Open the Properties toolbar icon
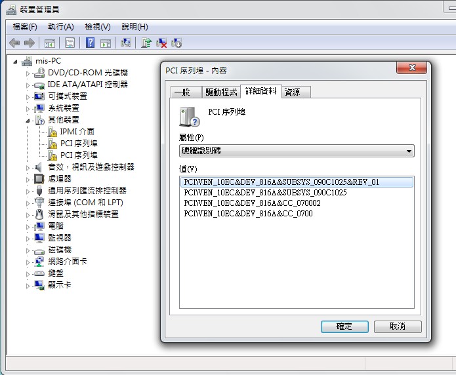This screenshot has height=375, width=456. point(70,43)
